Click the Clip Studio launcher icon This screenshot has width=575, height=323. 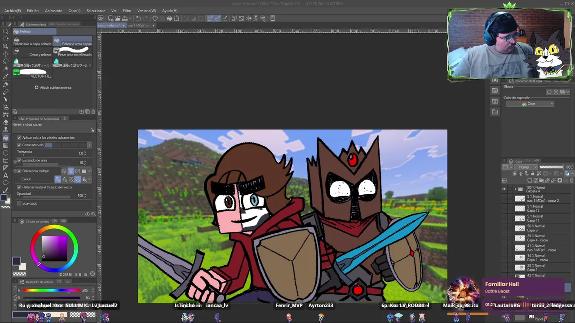(x=101, y=18)
